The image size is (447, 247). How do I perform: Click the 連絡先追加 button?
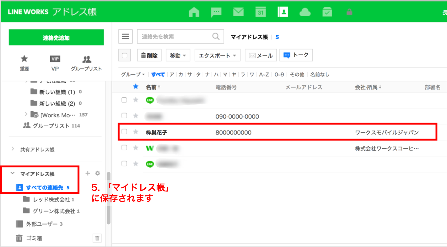pos(56,37)
